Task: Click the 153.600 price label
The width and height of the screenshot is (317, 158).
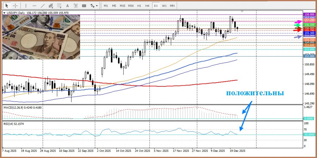Action: (x=309, y=45)
